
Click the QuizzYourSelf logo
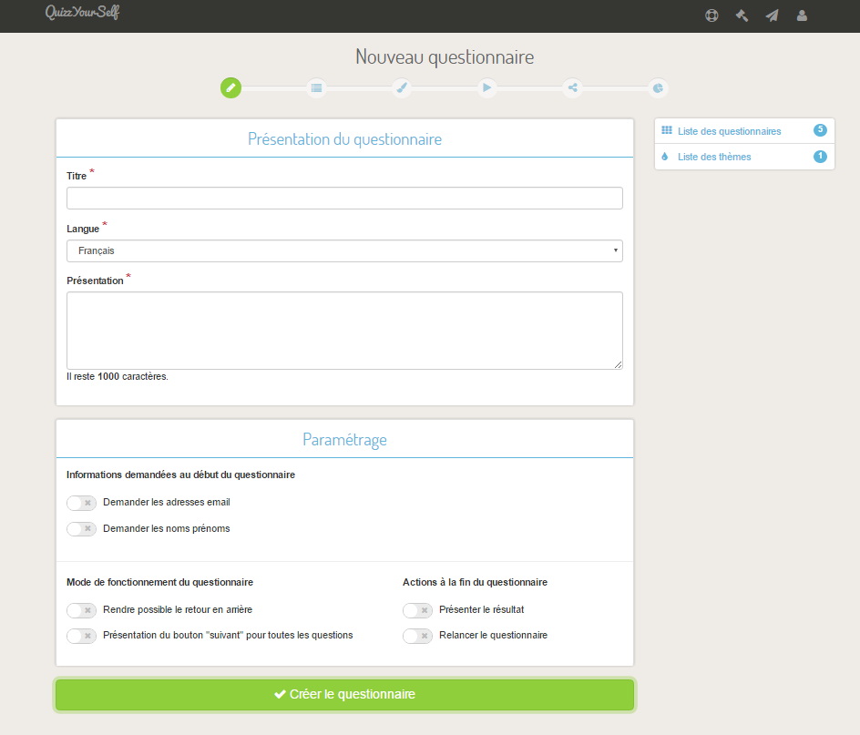click(82, 14)
